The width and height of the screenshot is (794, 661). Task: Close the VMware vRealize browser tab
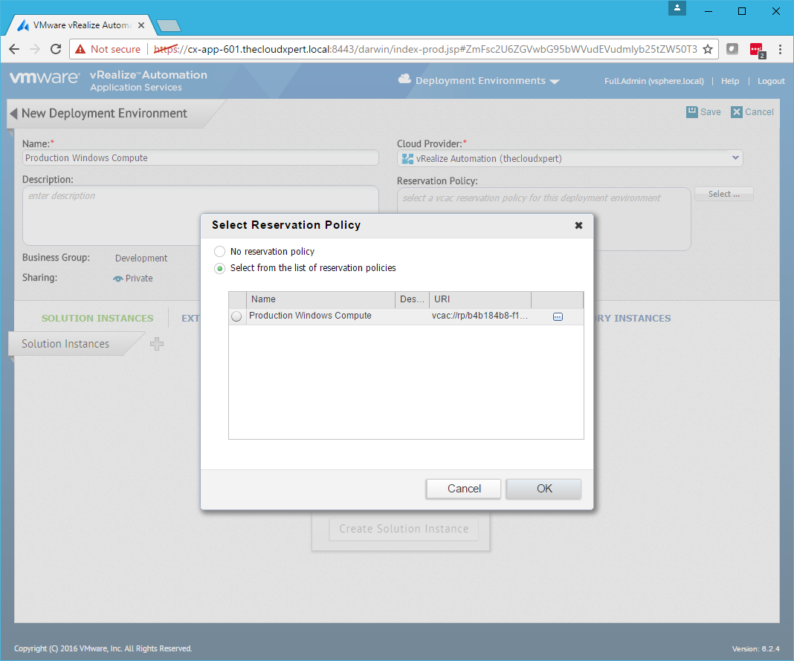(x=141, y=25)
